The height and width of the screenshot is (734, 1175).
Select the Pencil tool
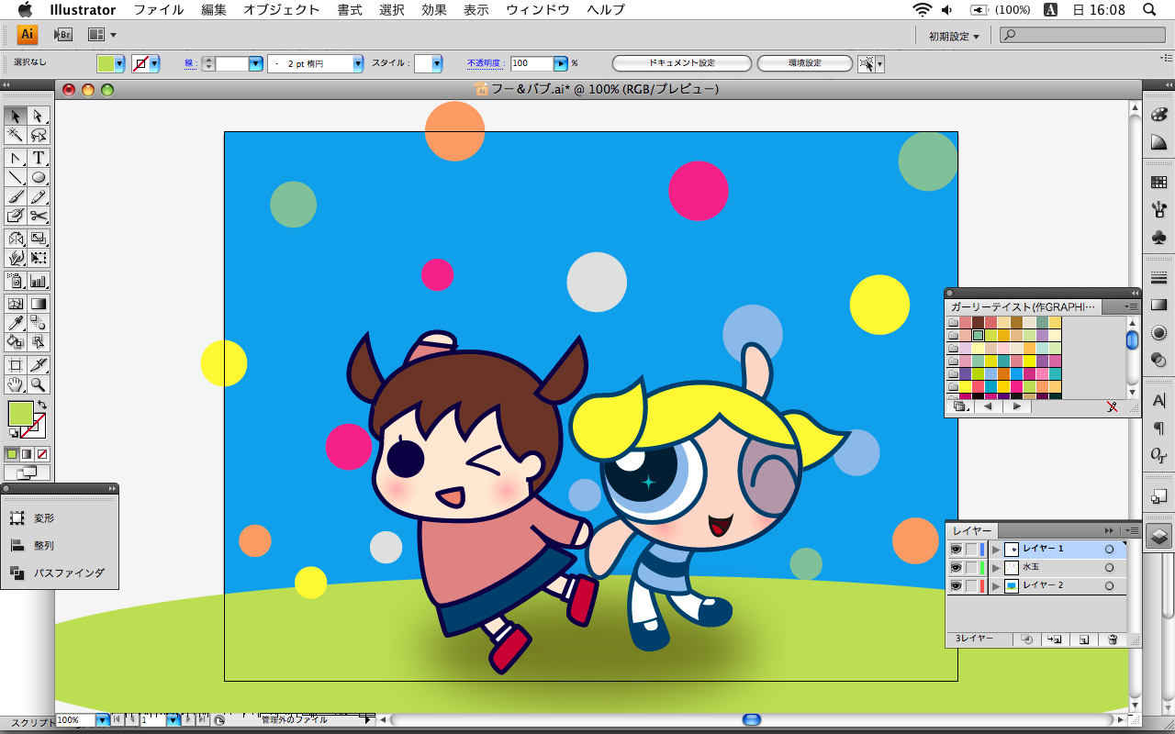[39, 196]
